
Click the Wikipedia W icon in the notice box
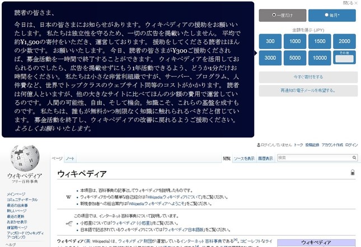click(x=68, y=197)
